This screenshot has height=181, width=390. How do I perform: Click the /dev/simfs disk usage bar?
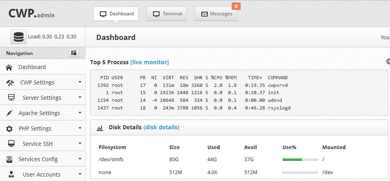click(300, 159)
